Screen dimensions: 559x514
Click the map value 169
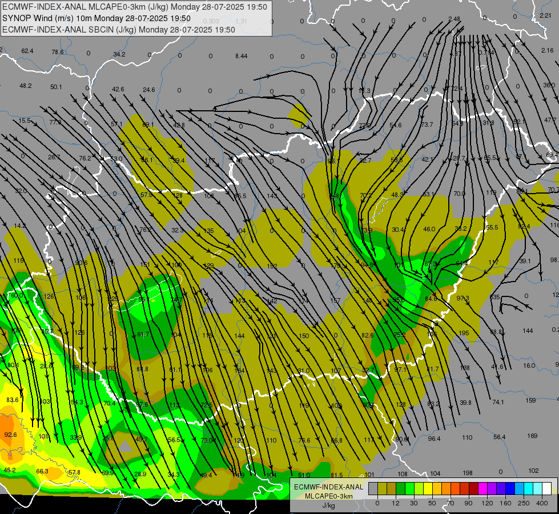pos(532,436)
